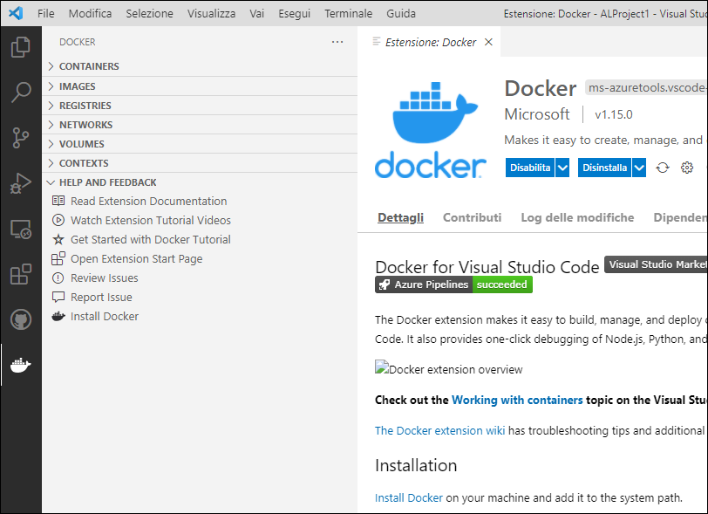708x514 pixels.
Task: Click the whale icon beside Install Docker
Action: click(58, 317)
